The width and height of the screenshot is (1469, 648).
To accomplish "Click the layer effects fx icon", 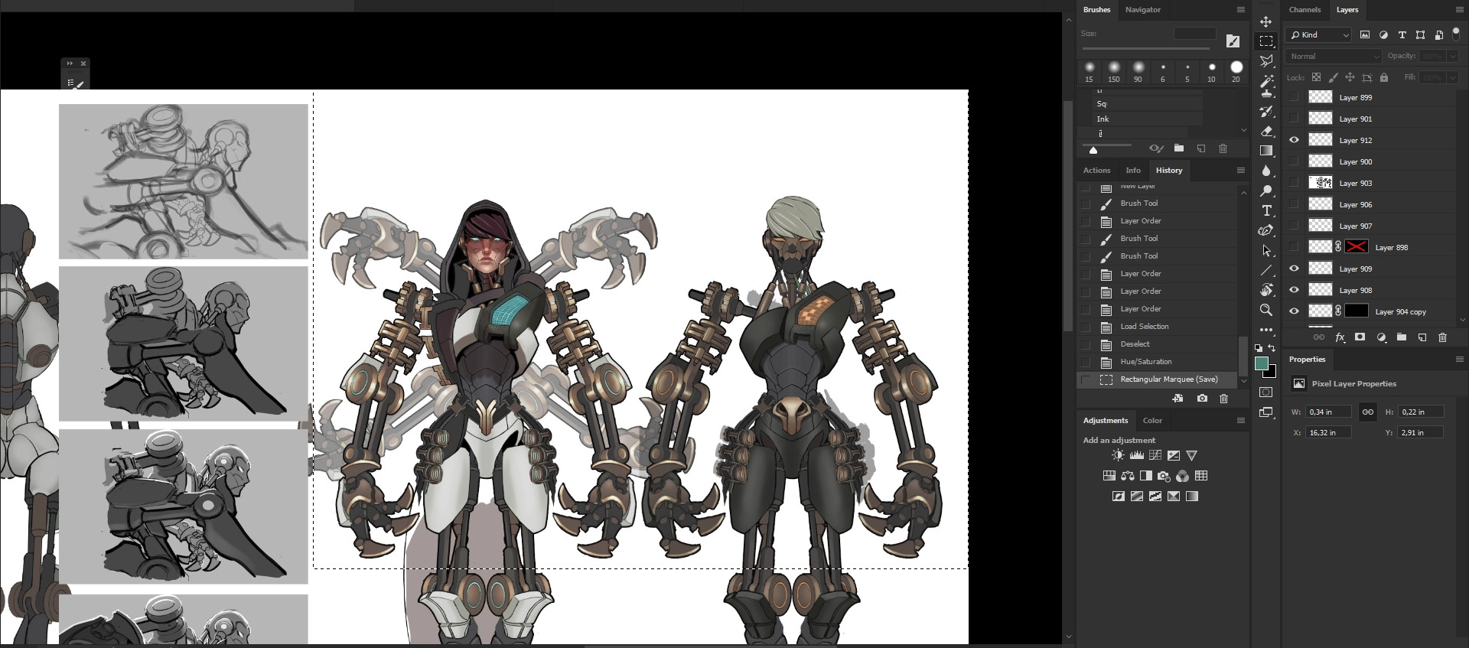I will [1340, 337].
